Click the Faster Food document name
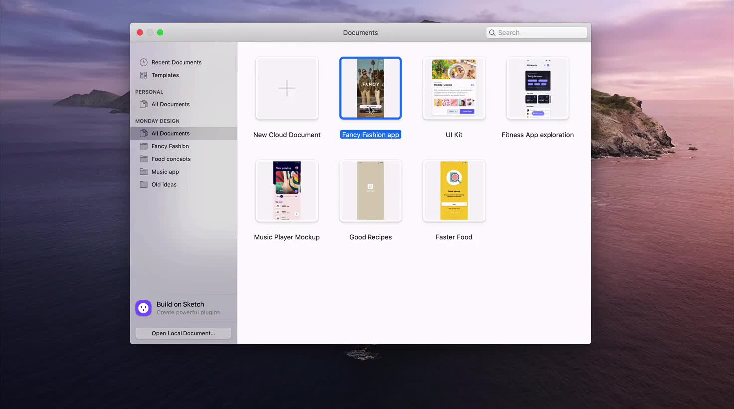This screenshot has height=409, width=734. (454, 237)
